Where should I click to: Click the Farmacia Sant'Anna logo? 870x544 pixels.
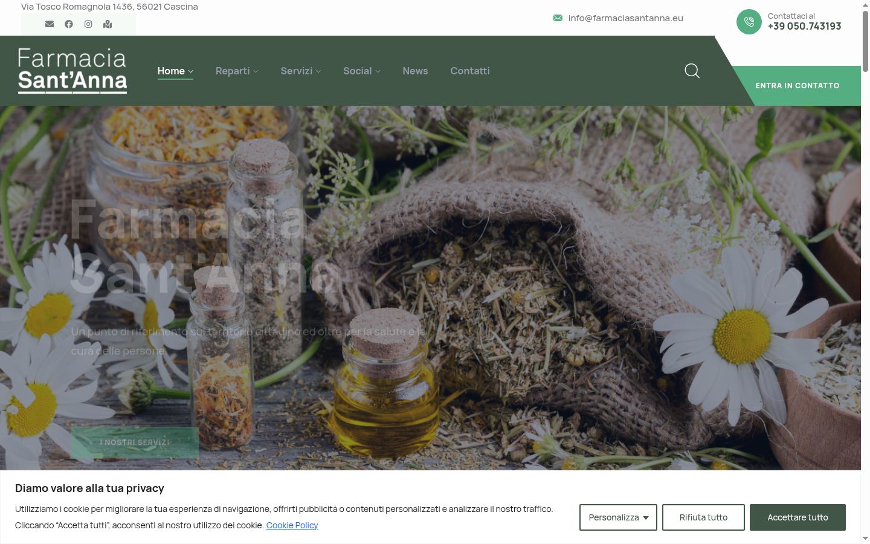pos(72,71)
